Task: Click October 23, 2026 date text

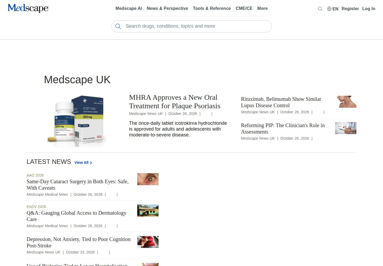Action: click(80, 252)
